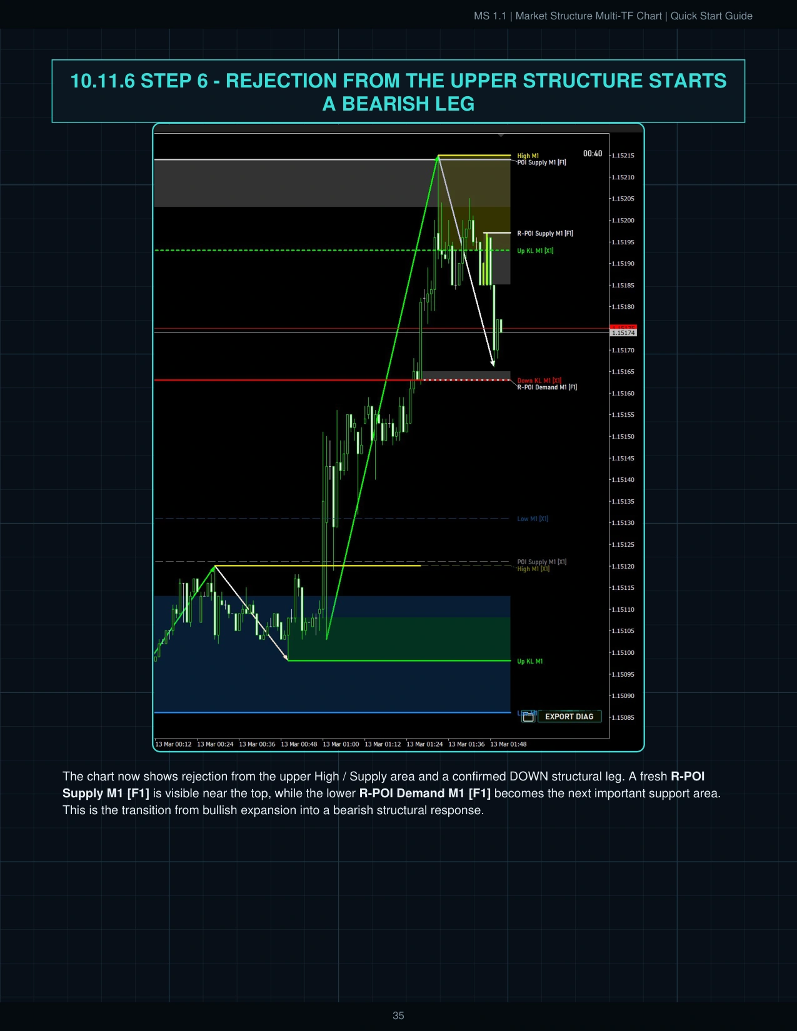
Task: Click the blue Low M1 line at bottom
Action: pyautogui.click(x=333, y=712)
